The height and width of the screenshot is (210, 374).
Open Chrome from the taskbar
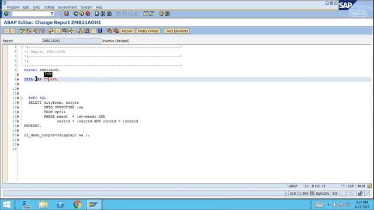pyautogui.click(x=78, y=205)
